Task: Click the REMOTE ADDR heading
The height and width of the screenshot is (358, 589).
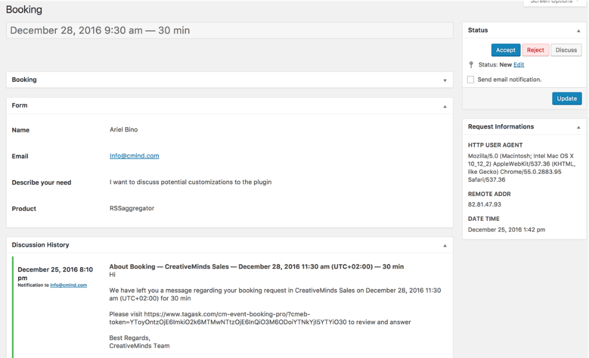Action: coord(489,194)
